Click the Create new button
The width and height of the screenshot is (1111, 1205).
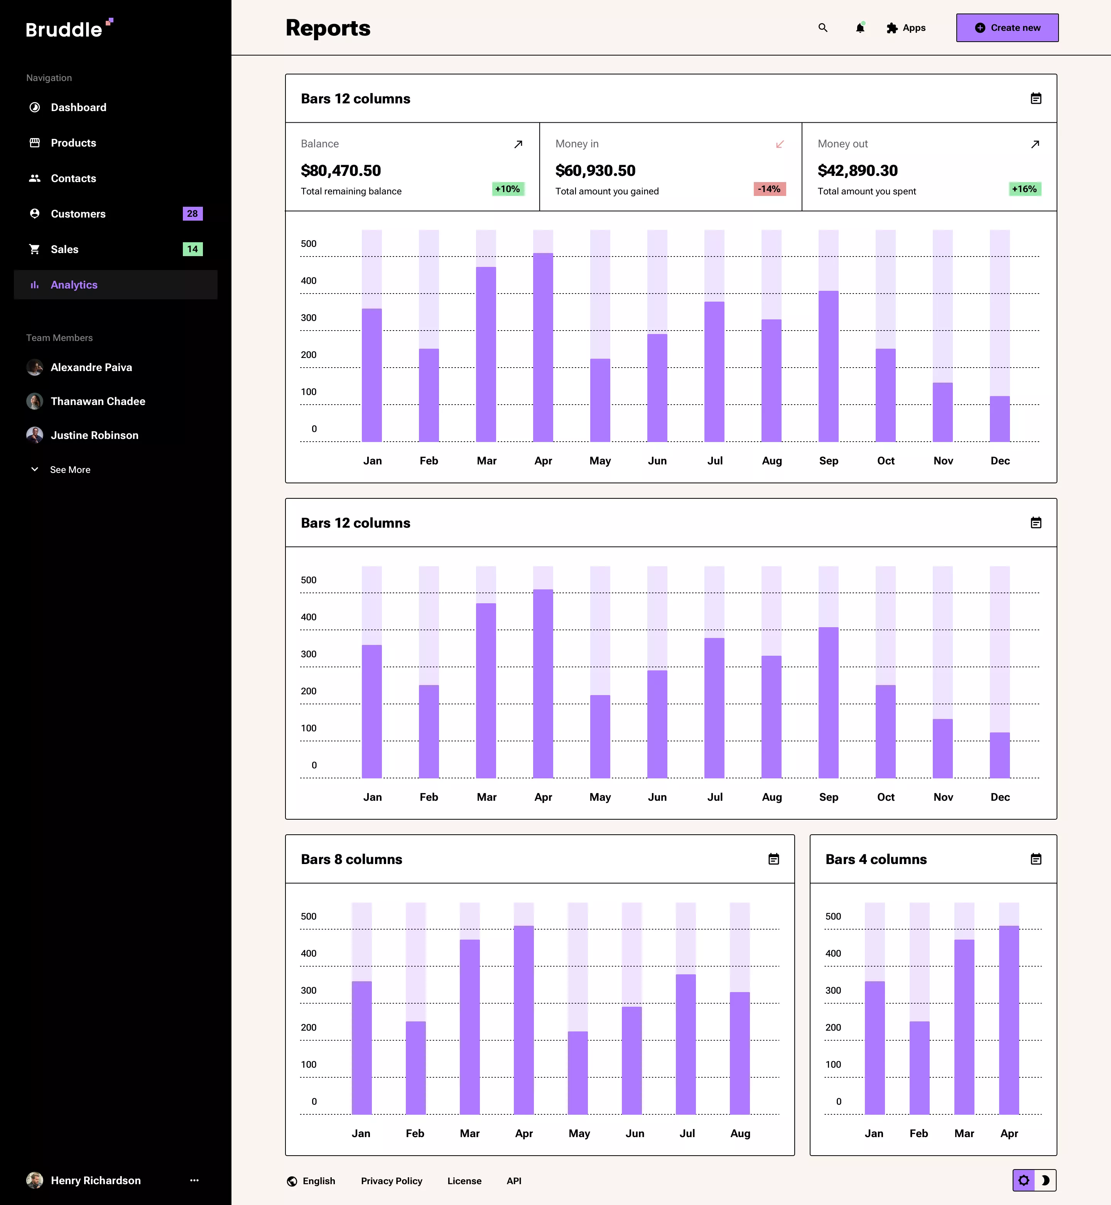[x=1007, y=28]
